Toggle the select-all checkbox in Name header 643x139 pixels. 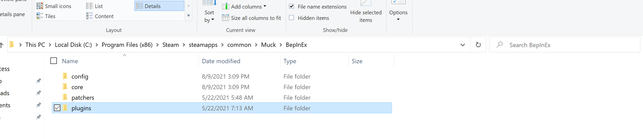pos(54,61)
